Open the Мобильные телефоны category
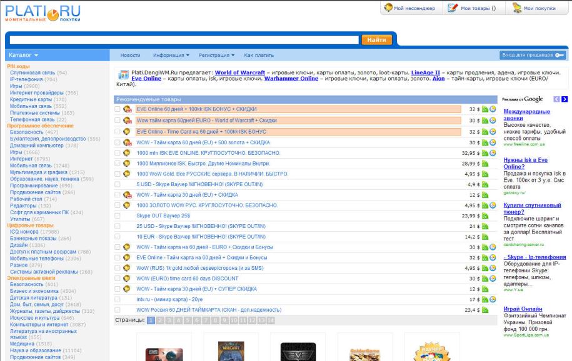The image size is (572, 361). 36,259
